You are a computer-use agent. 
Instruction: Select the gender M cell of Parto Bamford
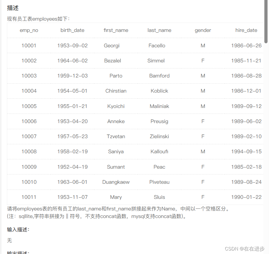coord(203,76)
